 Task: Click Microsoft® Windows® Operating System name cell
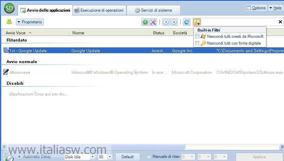(109, 72)
